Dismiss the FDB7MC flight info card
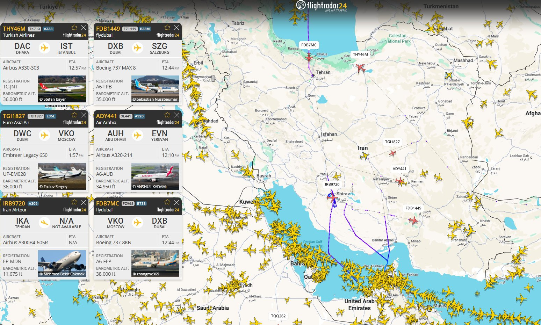Viewport: 541px width, 325px height. 176,202
